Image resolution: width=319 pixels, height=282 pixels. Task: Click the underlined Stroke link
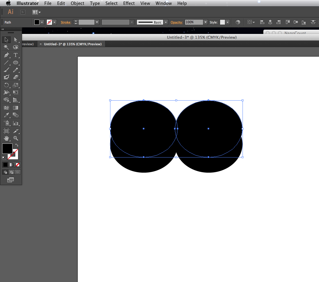coord(66,22)
